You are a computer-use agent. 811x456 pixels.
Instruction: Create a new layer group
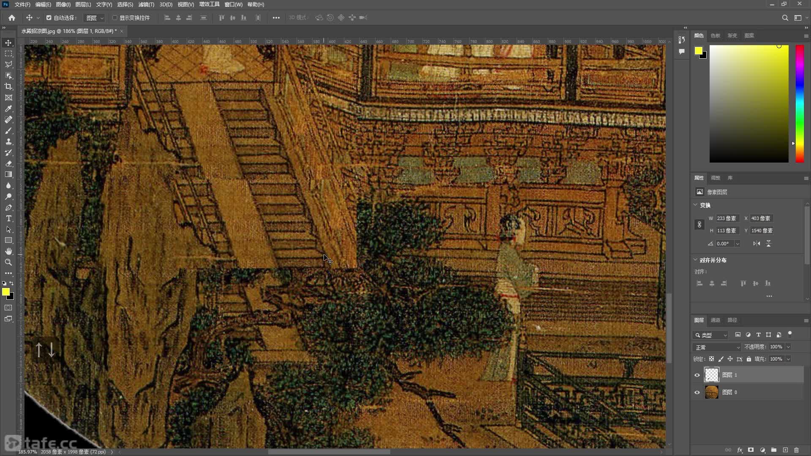tap(774, 450)
